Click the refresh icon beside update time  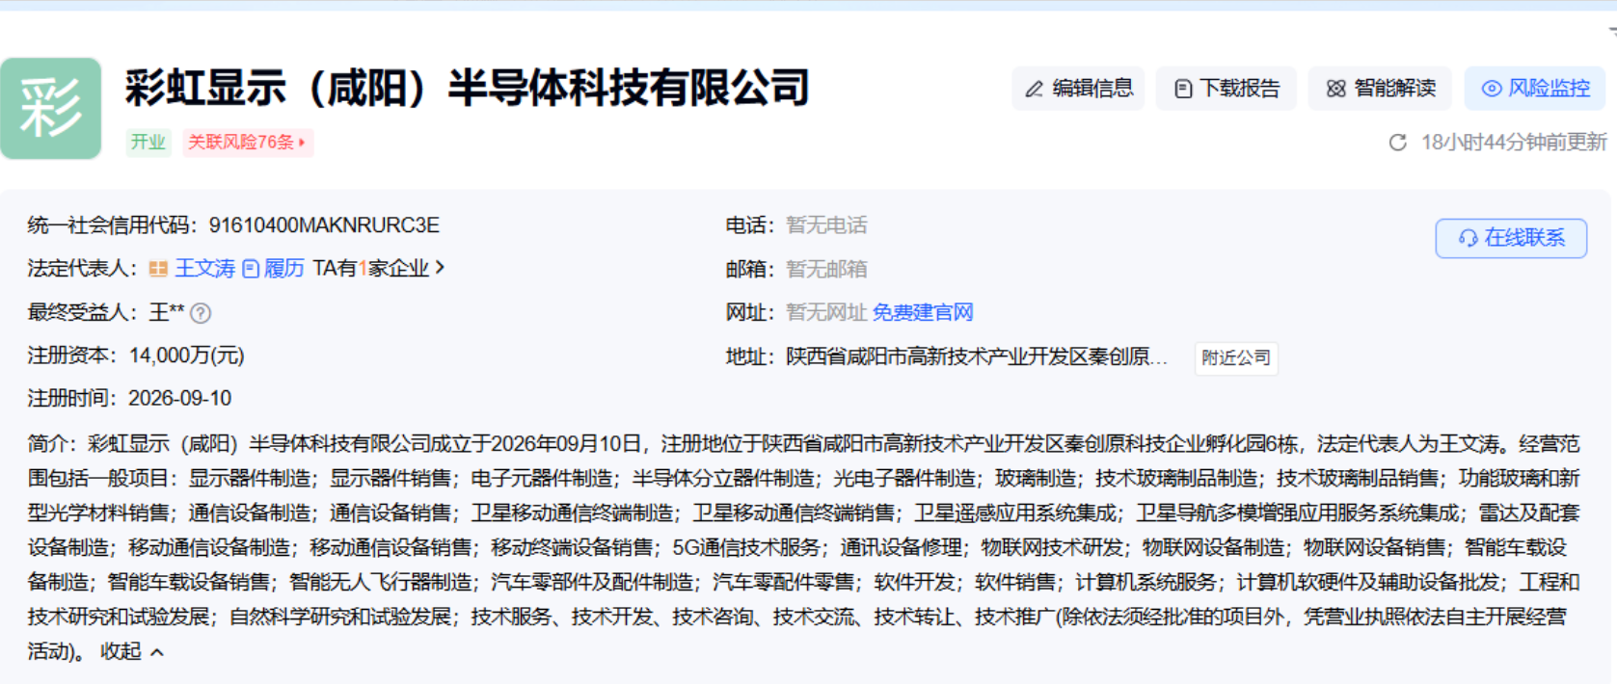tap(1397, 143)
